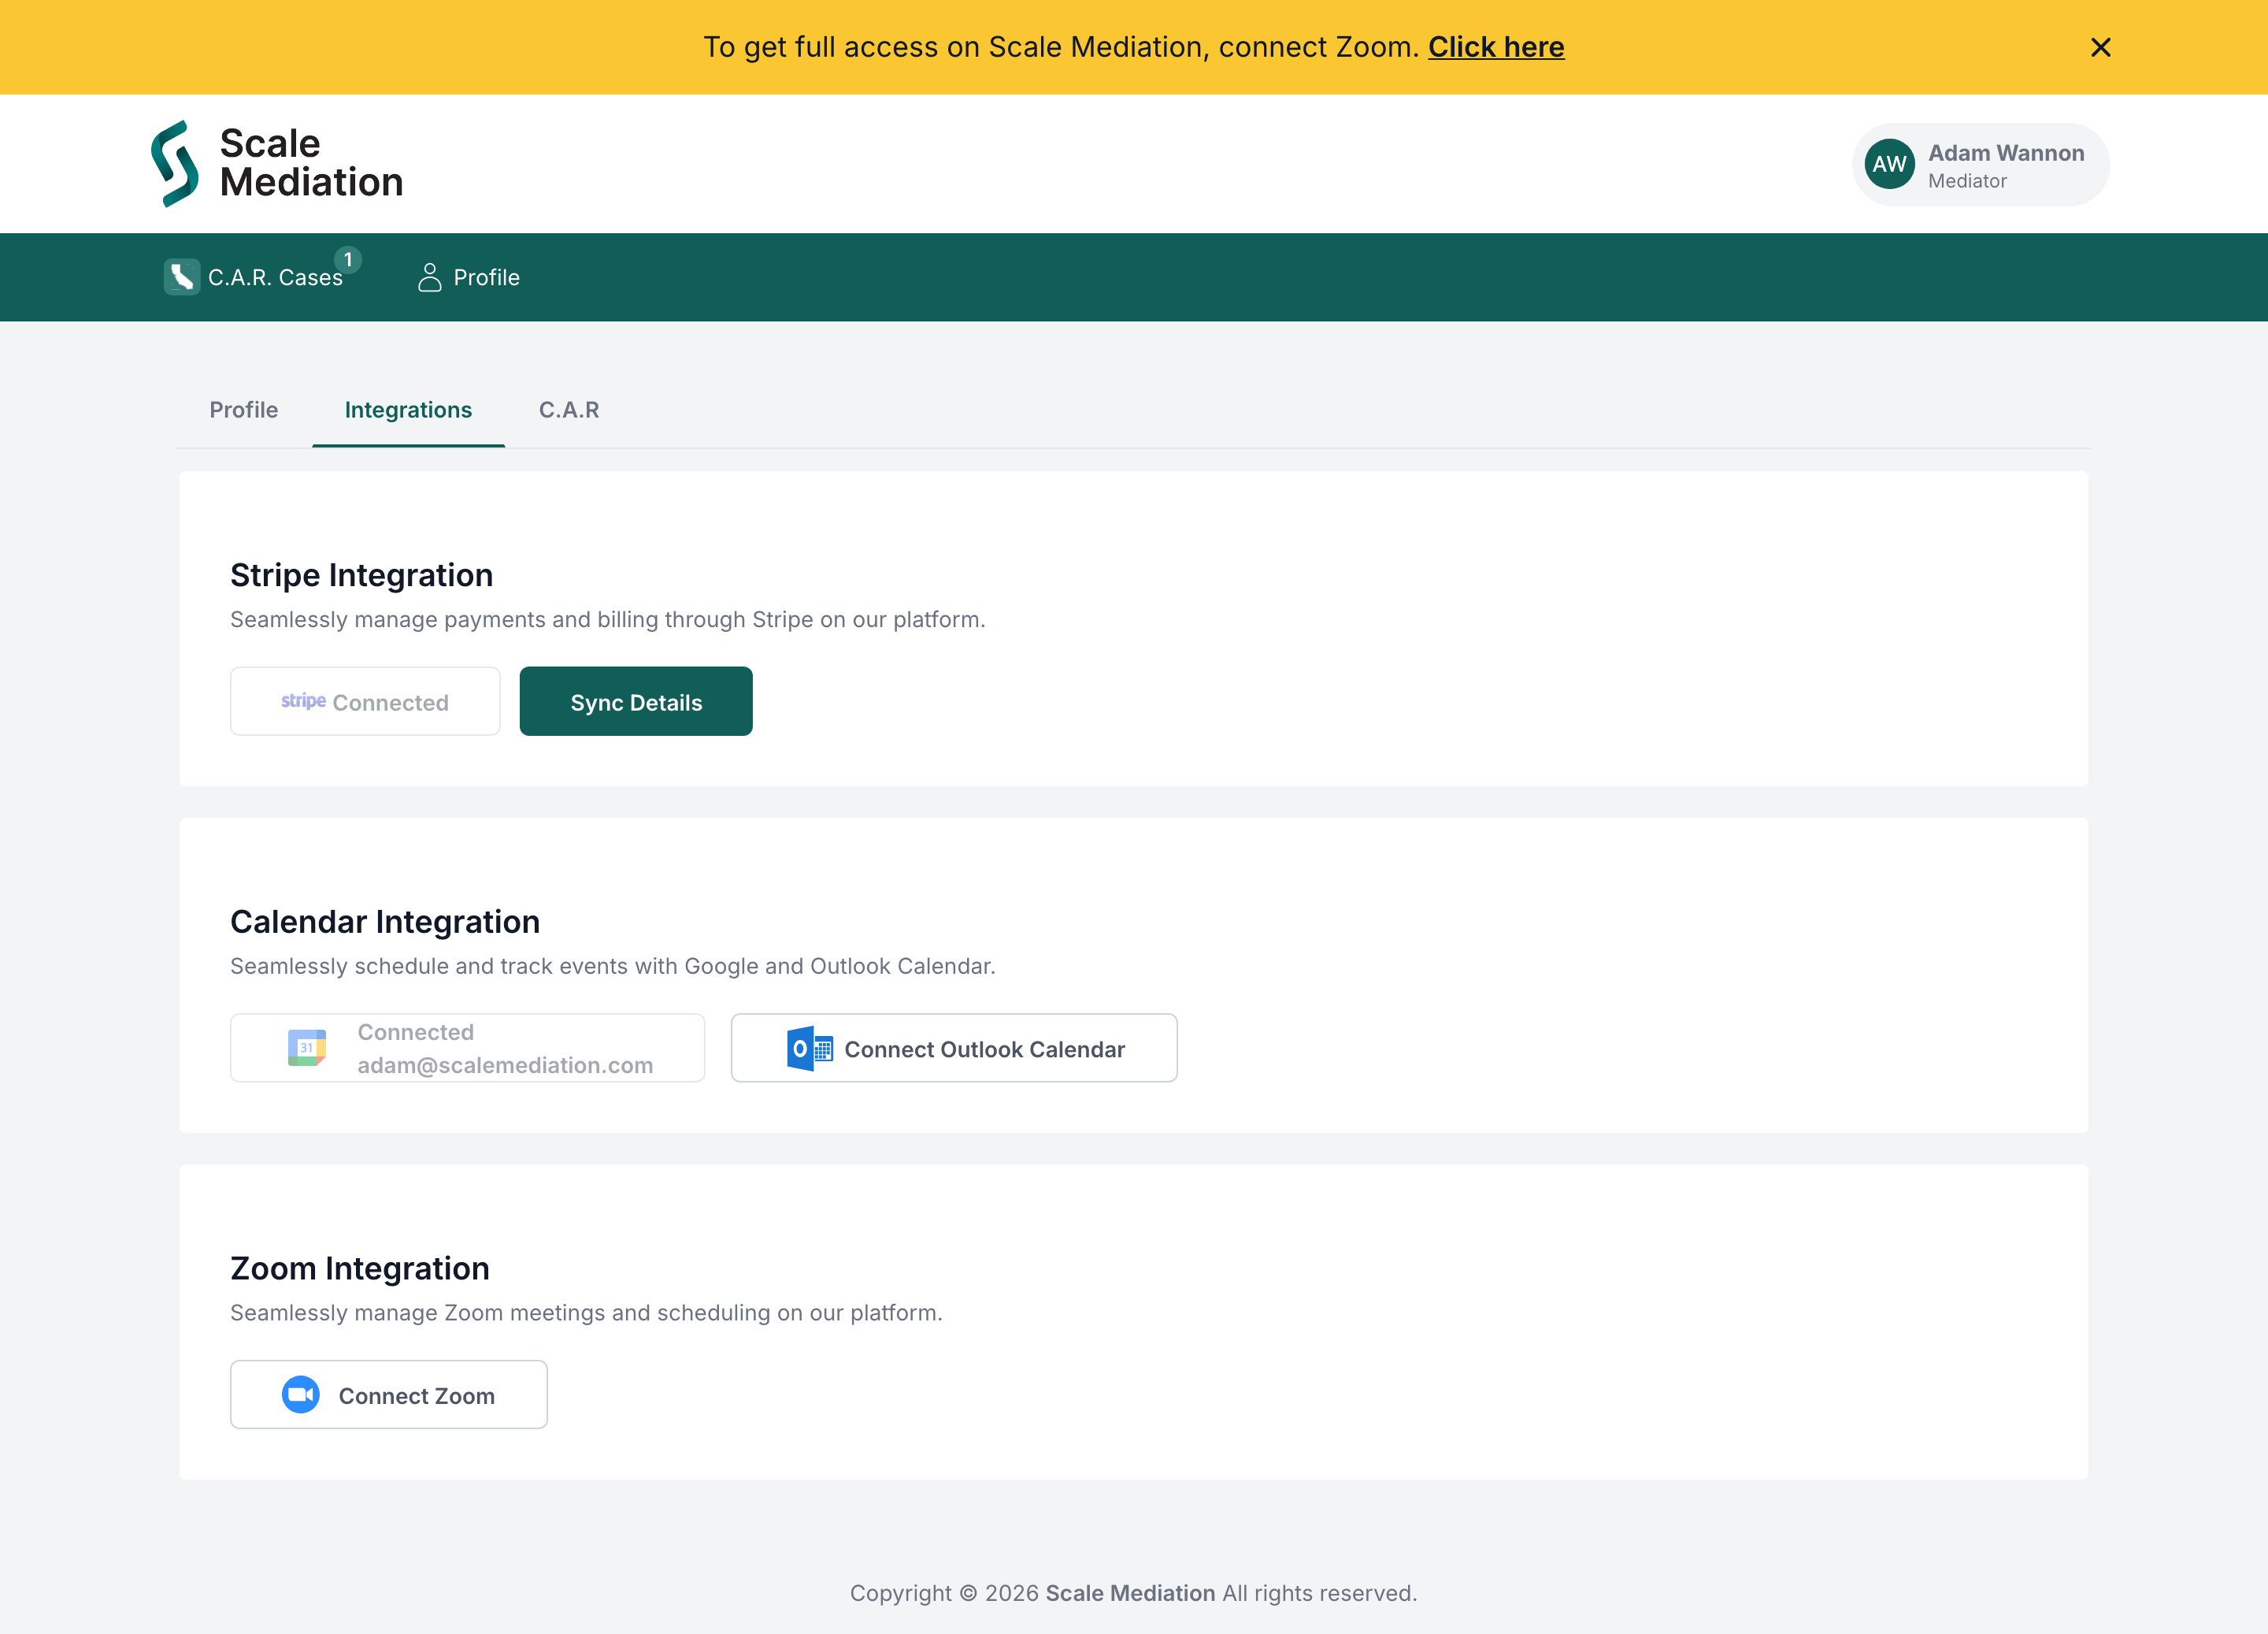Image resolution: width=2268 pixels, height=1634 pixels.
Task: Click the copyright Scale Mediation footer text
Action: pos(1130,1593)
